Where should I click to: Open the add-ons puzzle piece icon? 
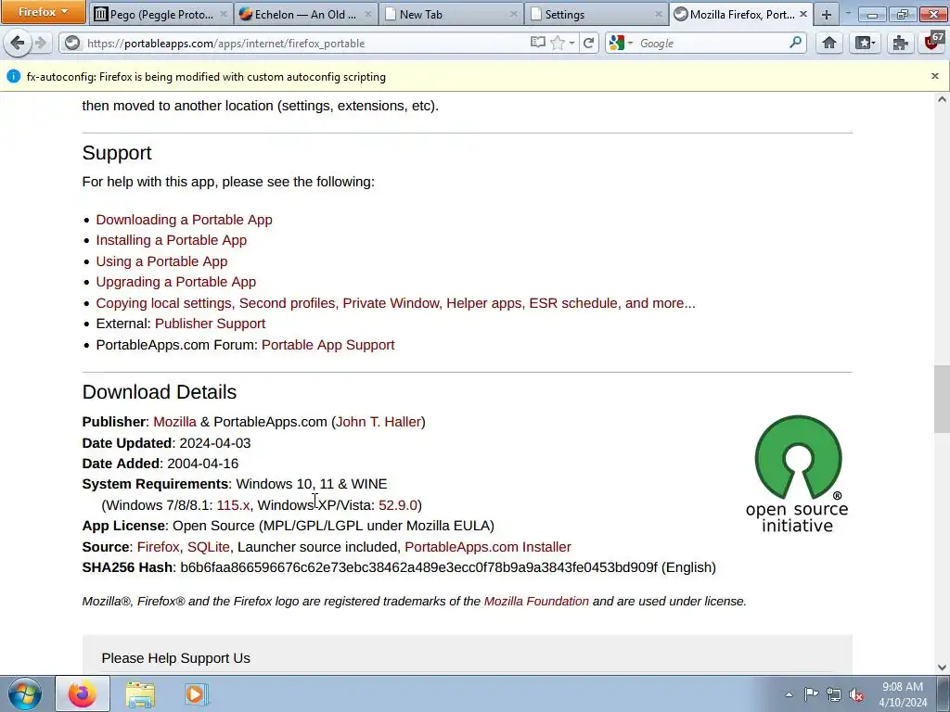coord(900,43)
